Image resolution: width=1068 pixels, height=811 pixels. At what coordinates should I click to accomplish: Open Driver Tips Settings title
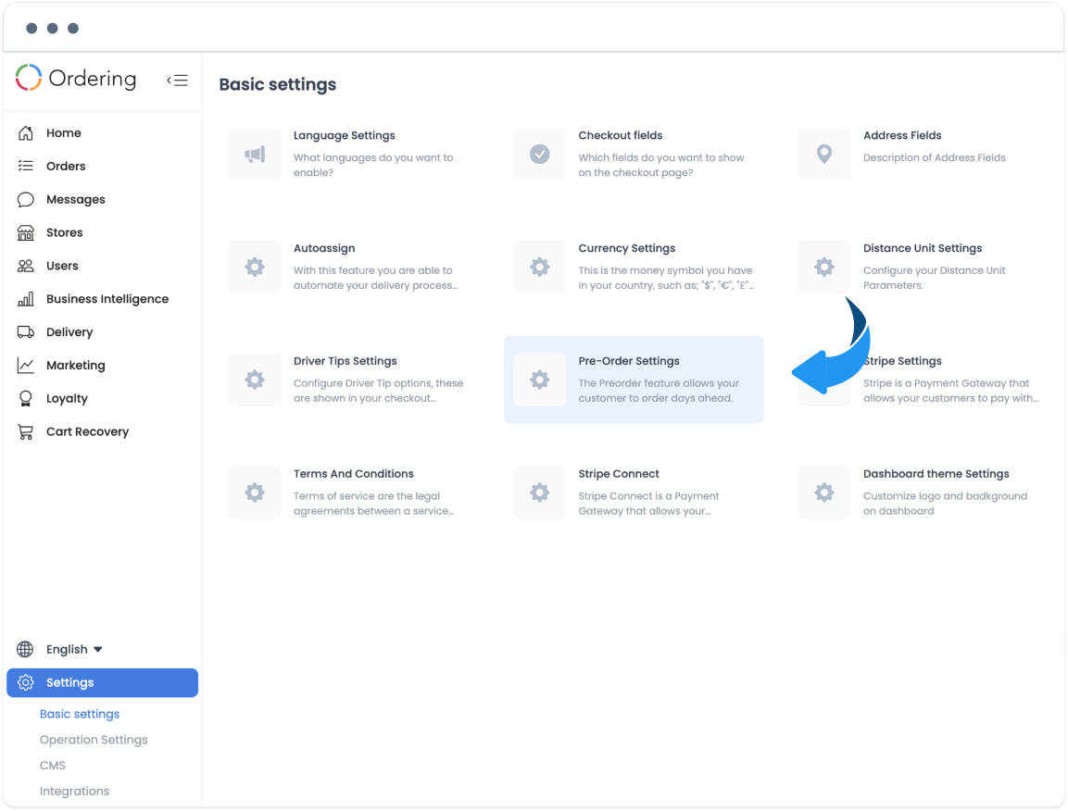pyautogui.click(x=346, y=361)
